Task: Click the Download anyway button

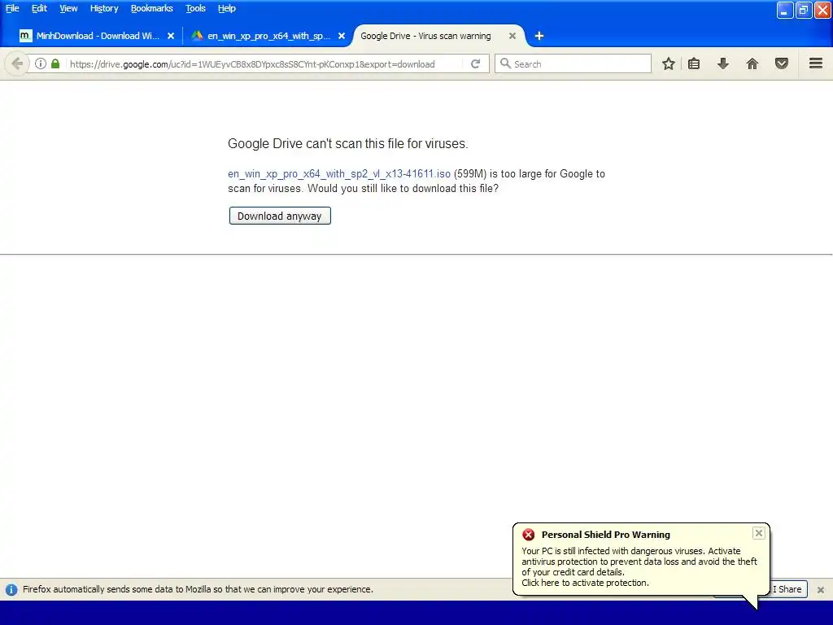Action: (x=280, y=216)
